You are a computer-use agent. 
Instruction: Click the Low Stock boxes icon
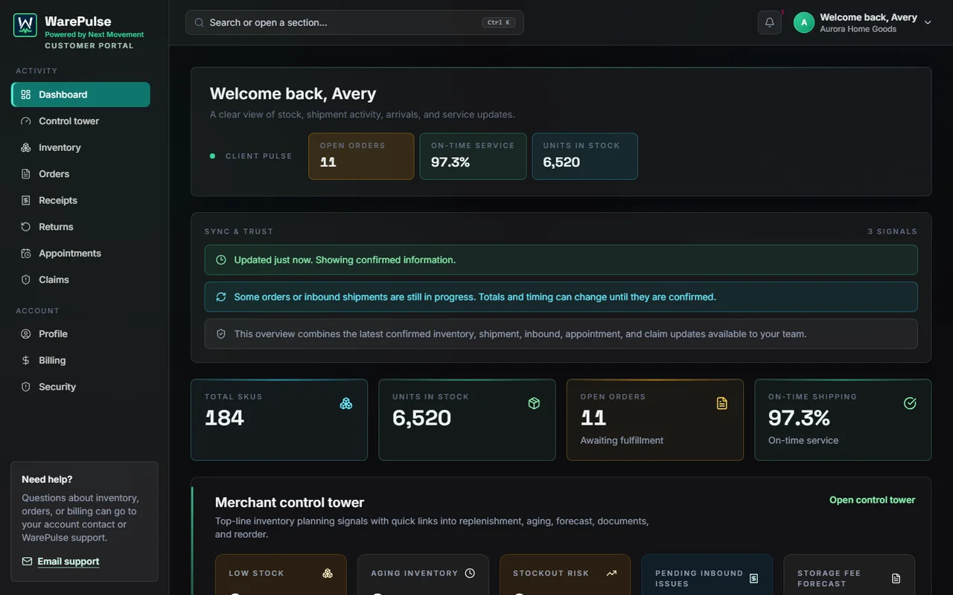click(x=328, y=573)
